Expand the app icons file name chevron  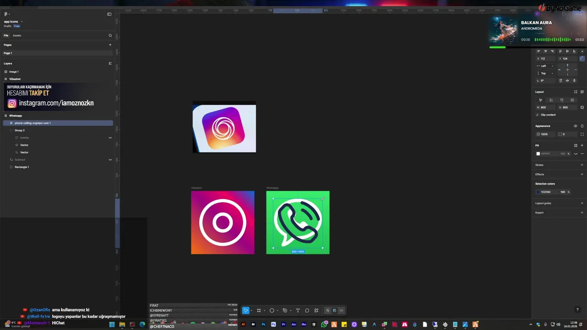pos(22,22)
